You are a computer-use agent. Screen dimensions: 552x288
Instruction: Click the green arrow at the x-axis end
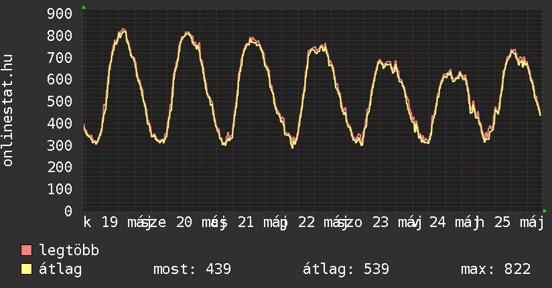pos(545,211)
